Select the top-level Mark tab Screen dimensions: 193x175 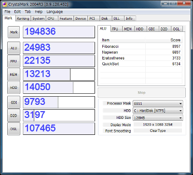[x=8, y=18]
